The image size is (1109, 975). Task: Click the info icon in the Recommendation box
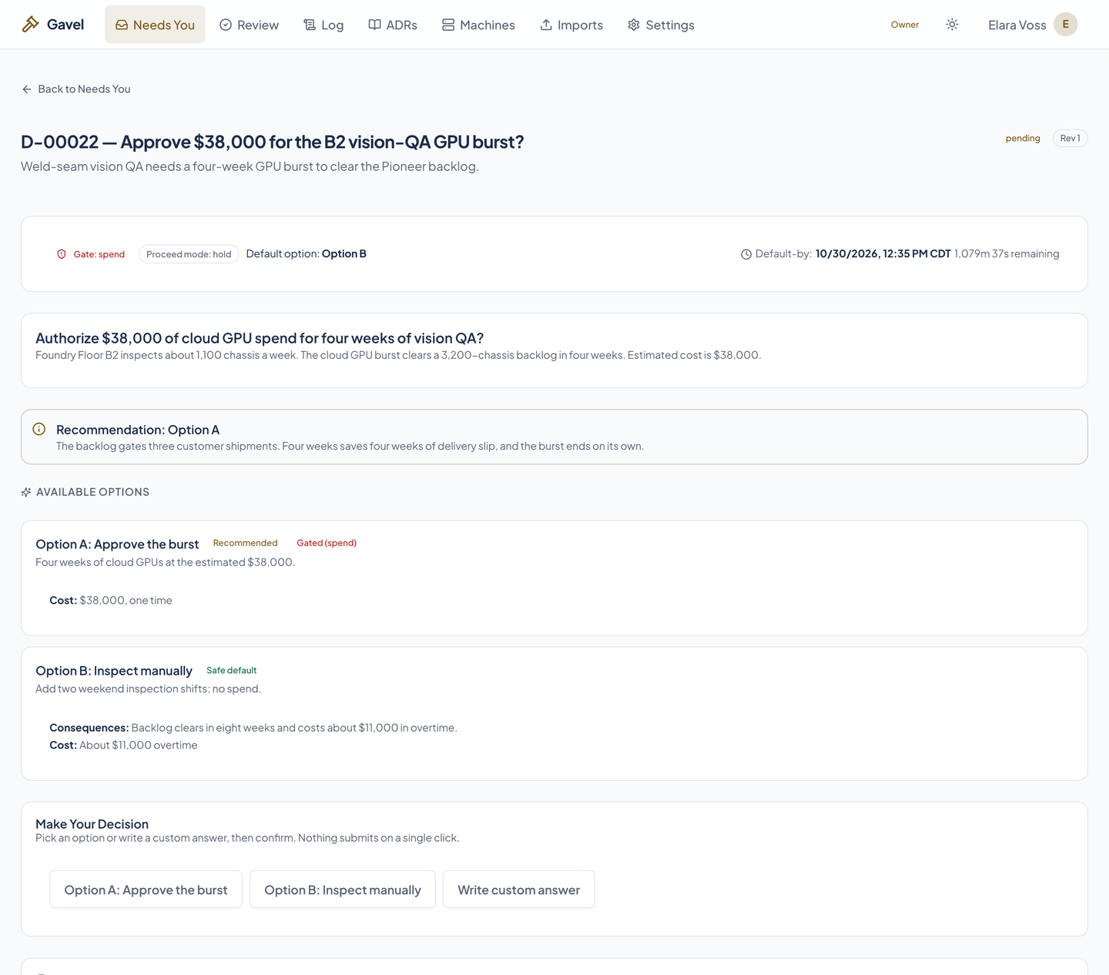coord(39,429)
